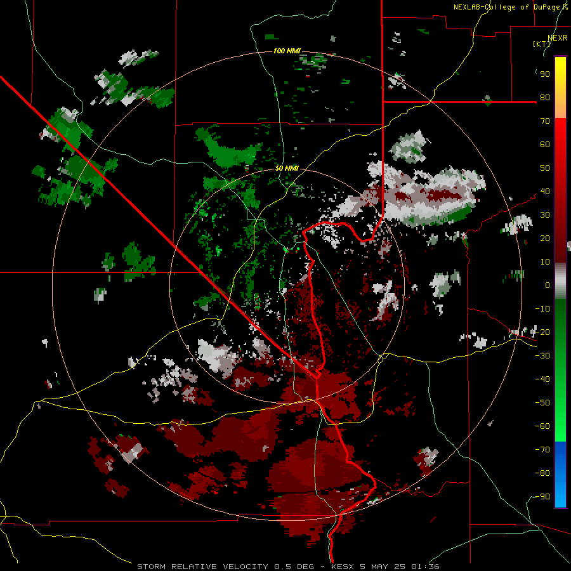
Task: Click the -20 scale value
Action: 542,332
